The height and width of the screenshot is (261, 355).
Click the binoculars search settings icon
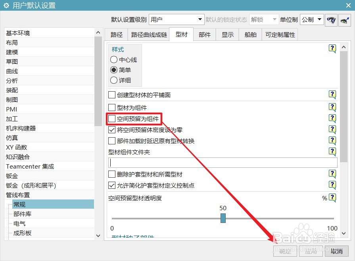pyautogui.click(x=331, y=19)
